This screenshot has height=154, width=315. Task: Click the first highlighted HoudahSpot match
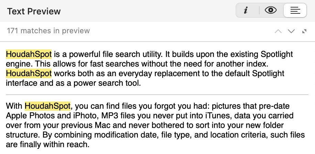[29, 54]
